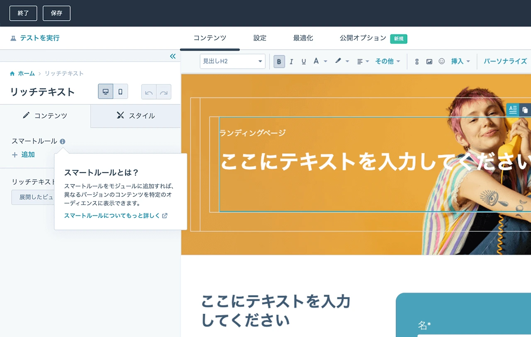Select the スタイル tab
531x337 pixels.
coord(136,116)
